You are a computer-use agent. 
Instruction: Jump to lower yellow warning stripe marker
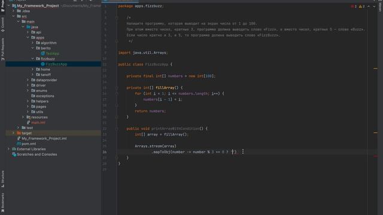click(375, 133)
